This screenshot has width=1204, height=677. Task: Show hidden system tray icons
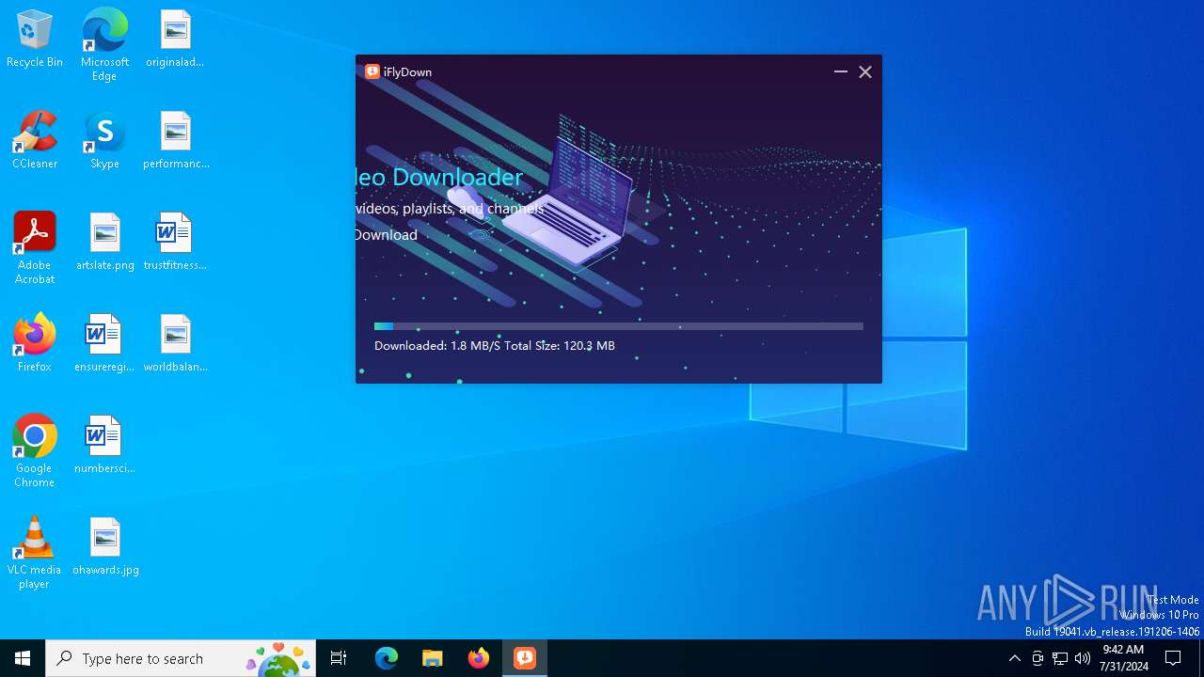(x=1014, y=658)
